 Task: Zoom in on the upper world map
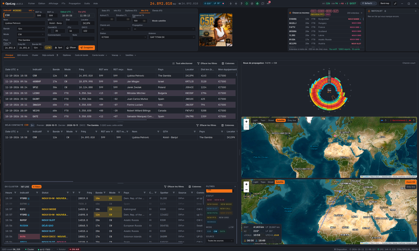coord(246,121)
